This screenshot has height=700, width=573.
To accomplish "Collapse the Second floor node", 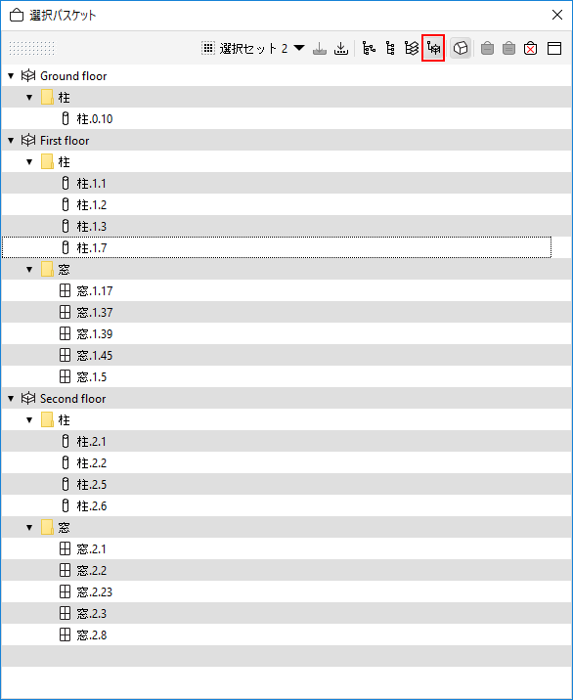I will coord(11,398).
